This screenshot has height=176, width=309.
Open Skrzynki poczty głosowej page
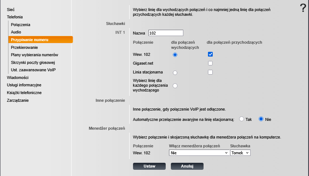click(x=33, y=62)
